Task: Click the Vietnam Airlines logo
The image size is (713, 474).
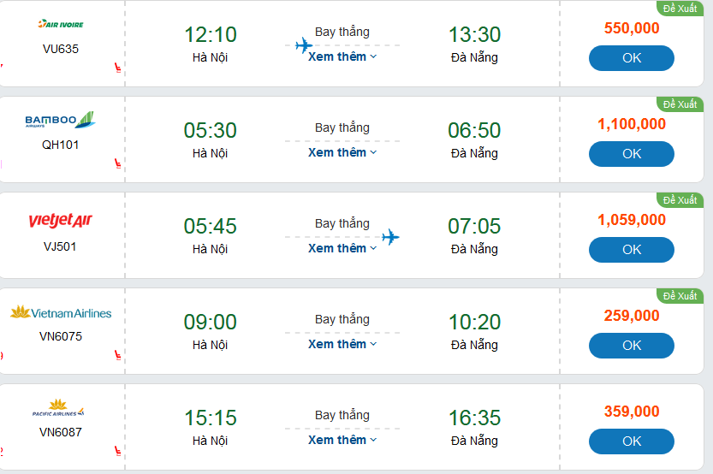Action: coord(61,313)
